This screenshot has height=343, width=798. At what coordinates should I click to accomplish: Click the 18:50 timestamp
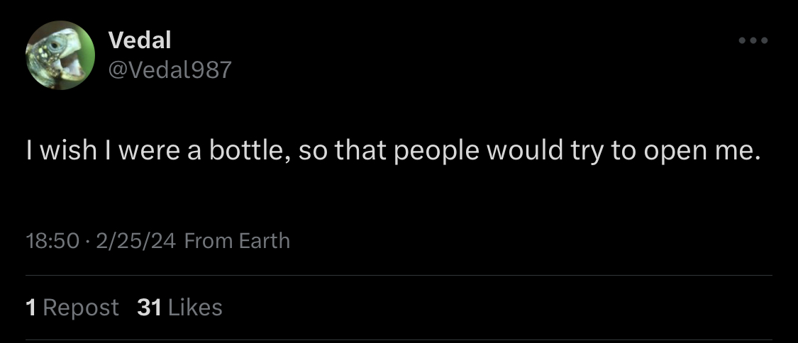52,241
